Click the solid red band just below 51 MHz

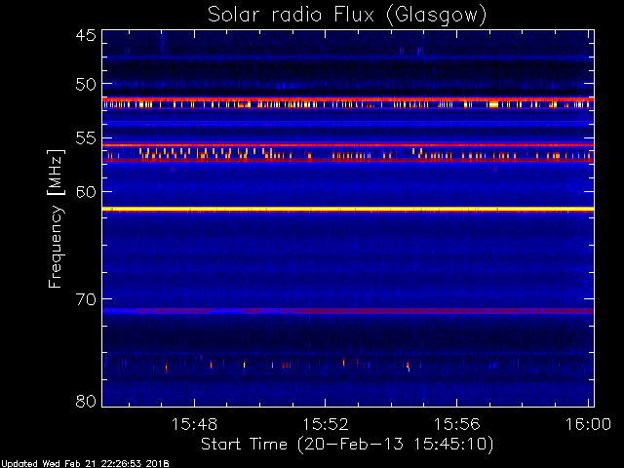(x=348, y=99)
